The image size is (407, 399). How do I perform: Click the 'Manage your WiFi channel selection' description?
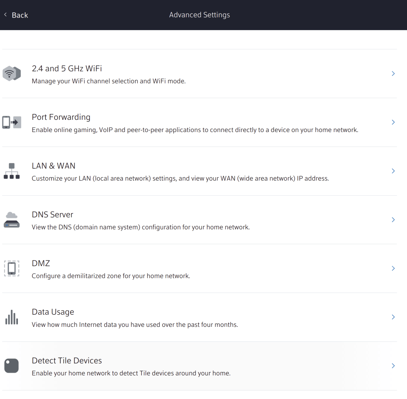point(109,81)
